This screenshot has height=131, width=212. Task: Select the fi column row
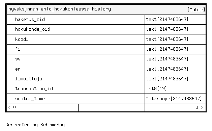[x=106, y=49]
